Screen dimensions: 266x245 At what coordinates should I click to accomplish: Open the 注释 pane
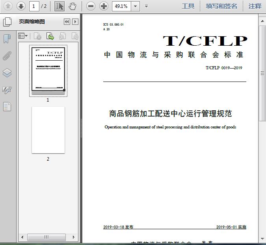point(255,6)
